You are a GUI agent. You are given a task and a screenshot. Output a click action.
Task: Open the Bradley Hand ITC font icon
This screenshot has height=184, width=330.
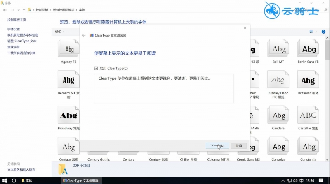(278, 79)
